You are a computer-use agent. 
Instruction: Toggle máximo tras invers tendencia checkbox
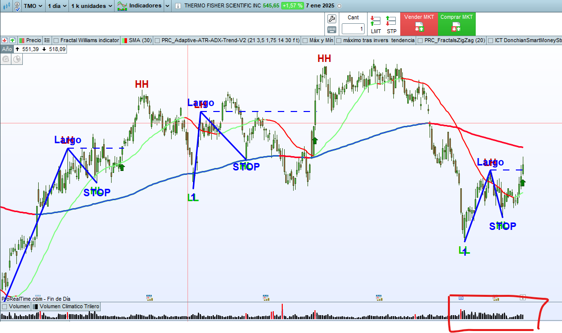(x=339, y=41)
